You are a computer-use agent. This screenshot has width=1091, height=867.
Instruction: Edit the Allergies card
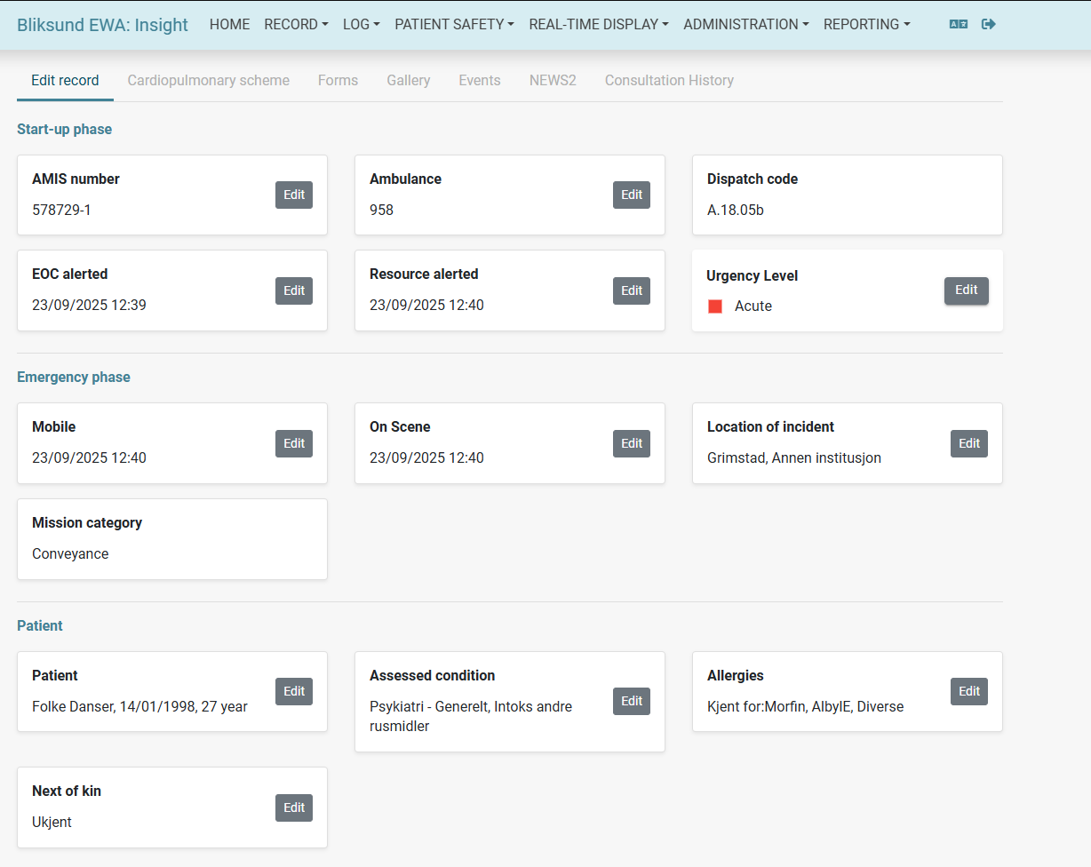click(x=968, y=691)
